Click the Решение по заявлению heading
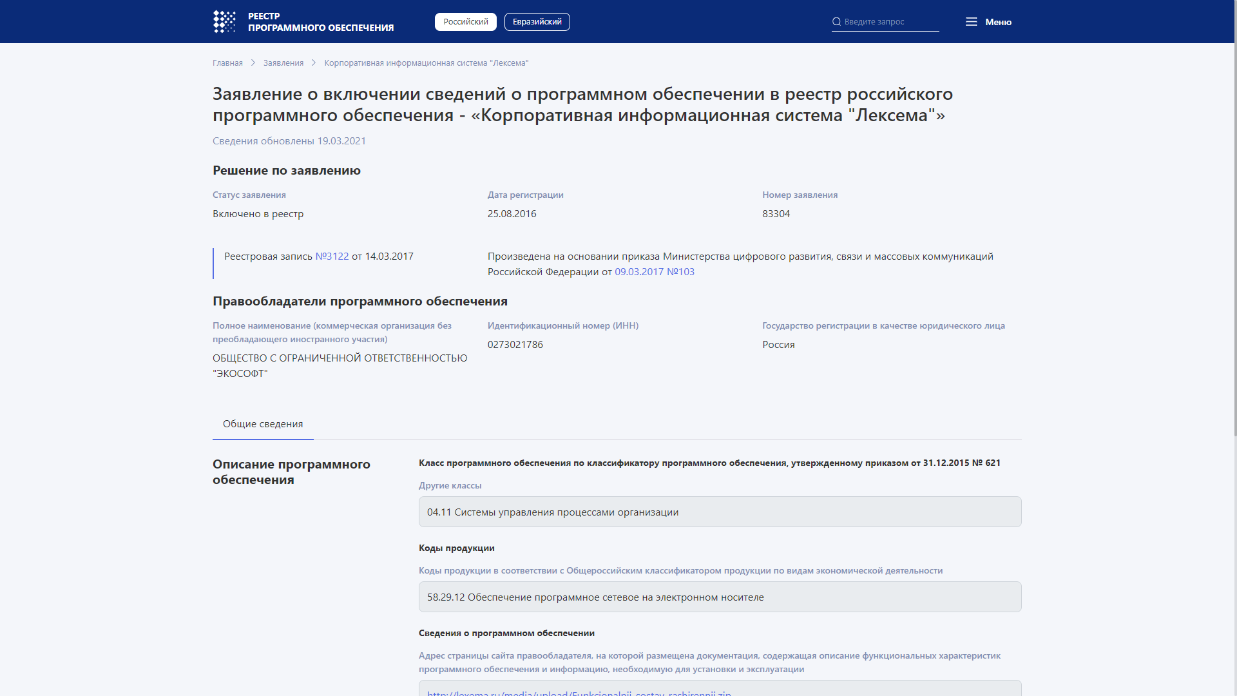Image resolution: width=1237 pixels, height=696 pixels. (287, 171)
